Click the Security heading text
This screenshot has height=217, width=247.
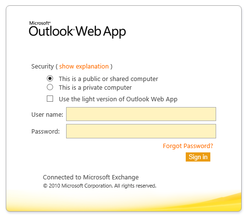(x=42, y=67)
